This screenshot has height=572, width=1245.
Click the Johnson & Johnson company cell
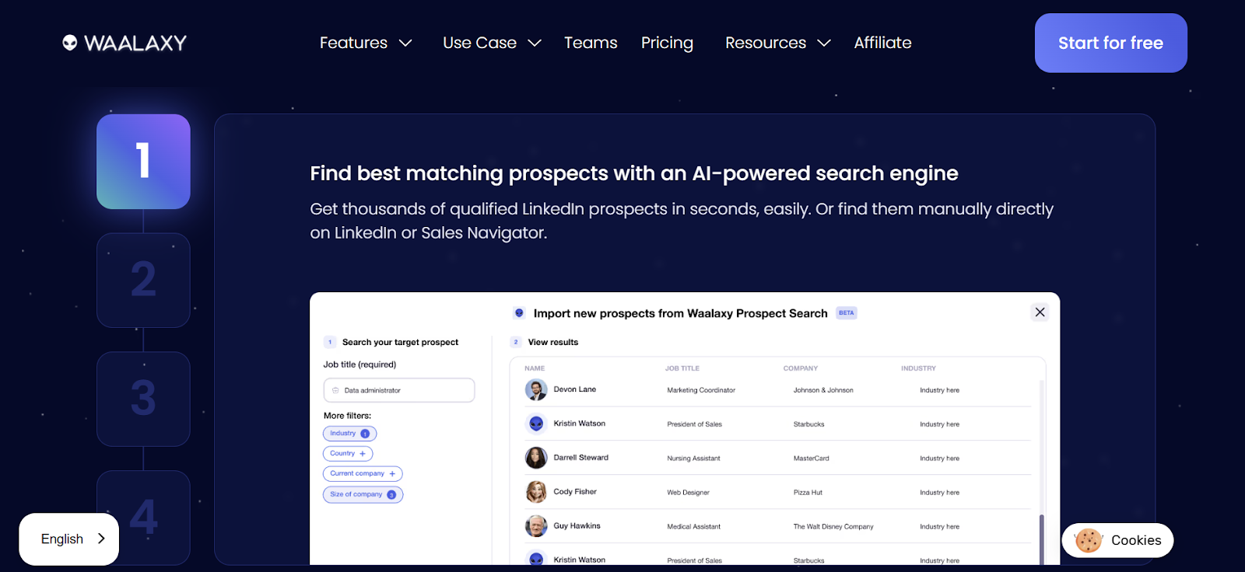tap(823, 390)
